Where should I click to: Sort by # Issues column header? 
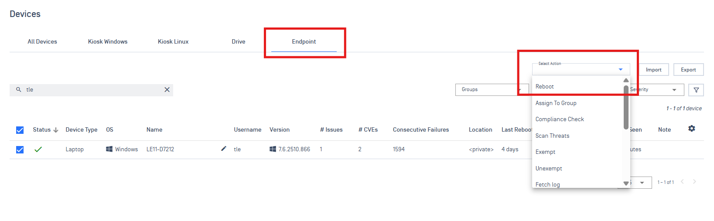click(x=331, y=130)
